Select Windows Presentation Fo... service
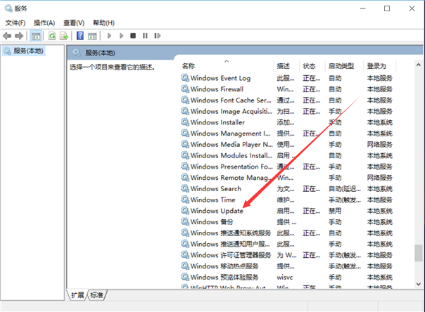425x312 pixels. click(231, 167)
